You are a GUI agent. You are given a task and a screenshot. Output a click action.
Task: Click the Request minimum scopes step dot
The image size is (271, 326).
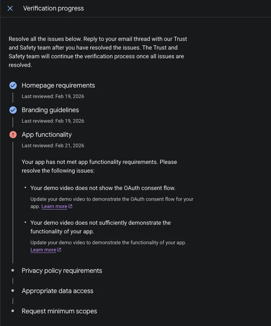pyautogui.click(x=13, y=311)
